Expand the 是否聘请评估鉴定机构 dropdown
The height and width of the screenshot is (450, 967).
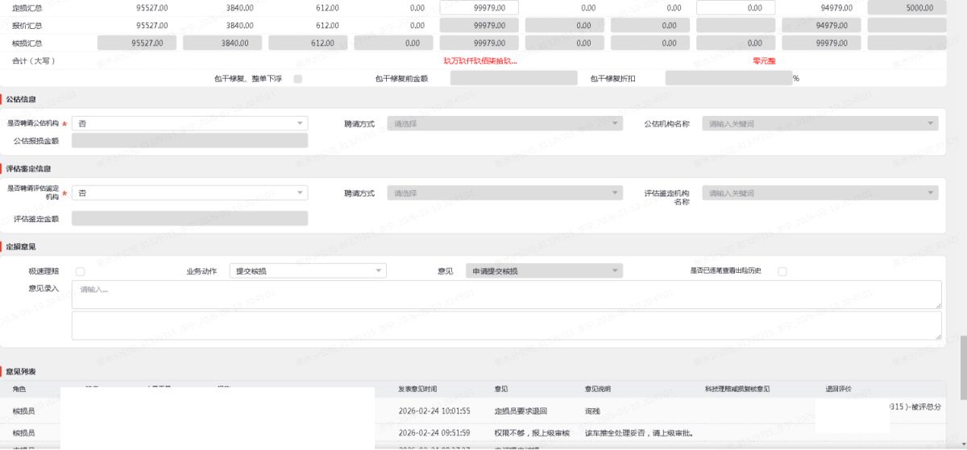189,193
